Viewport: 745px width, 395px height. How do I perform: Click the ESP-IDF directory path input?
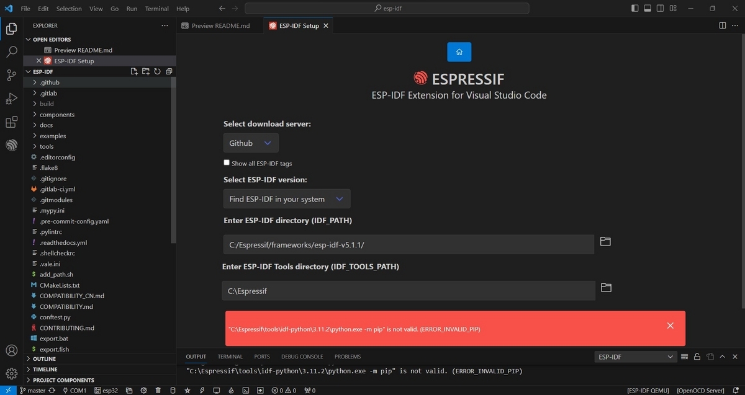point(409,244)
